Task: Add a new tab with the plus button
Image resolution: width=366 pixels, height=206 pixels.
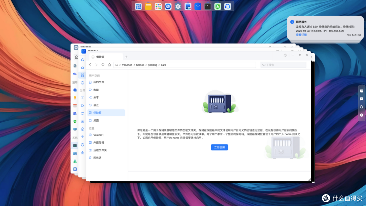Action: [126, 57]
